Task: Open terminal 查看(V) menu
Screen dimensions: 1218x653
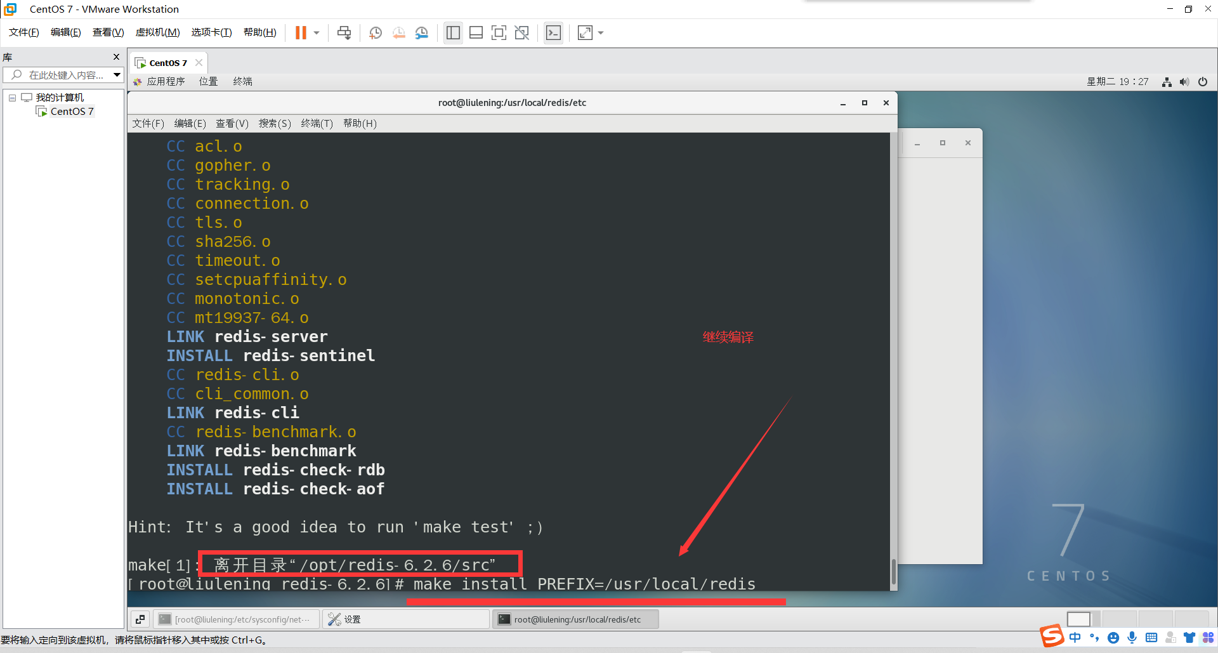Action: (x=232, y=123)
